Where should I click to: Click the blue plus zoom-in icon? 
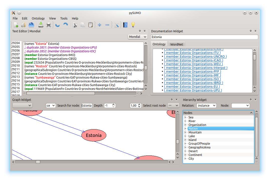(100, 25)
